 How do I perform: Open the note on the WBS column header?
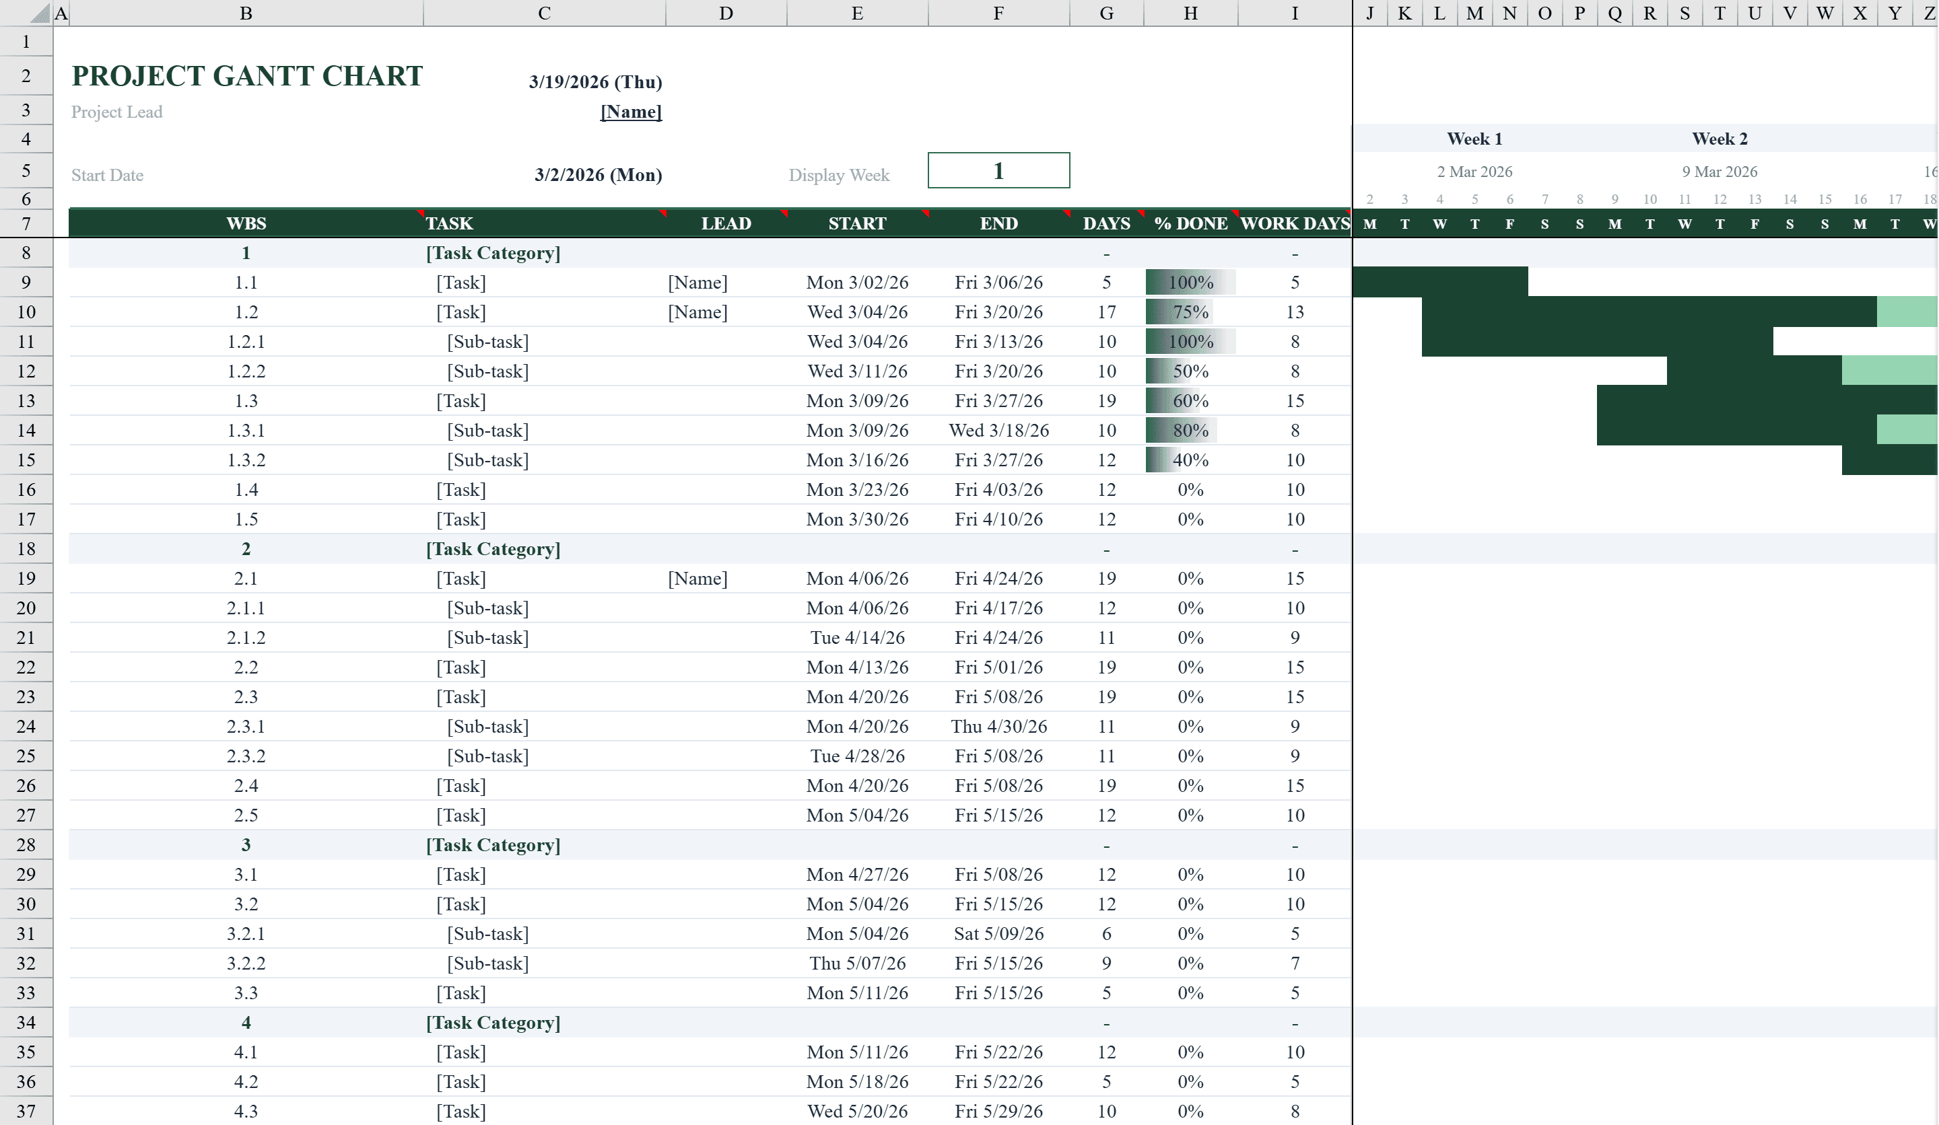(419, 215)
